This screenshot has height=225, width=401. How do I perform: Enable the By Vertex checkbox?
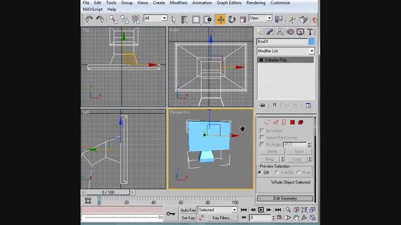pyautogui.click(x=262, y=131)
